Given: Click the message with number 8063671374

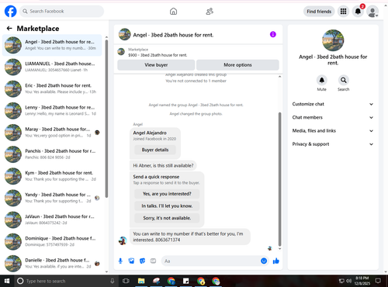Looking at the screenshot, I should coord(190,237).
